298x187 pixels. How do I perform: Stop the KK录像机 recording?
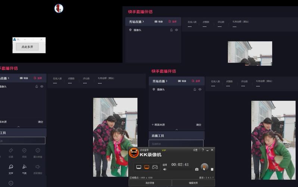pyautogui.click(x=212, y=169)
